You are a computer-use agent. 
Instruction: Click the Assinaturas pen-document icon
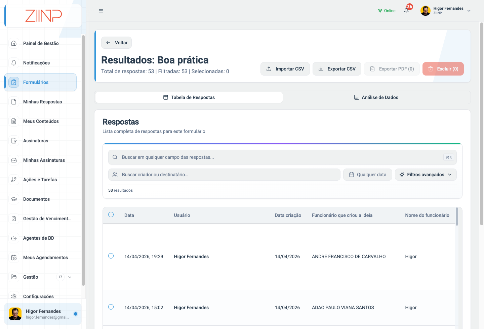[x=14, y=141]
